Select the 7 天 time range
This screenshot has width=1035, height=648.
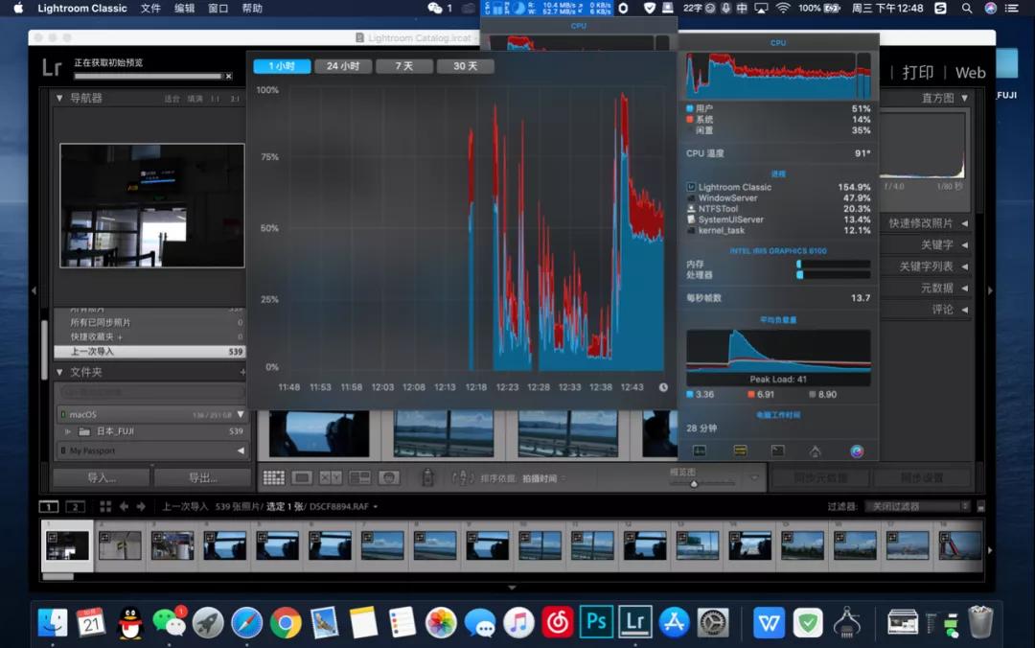pos(404,66)
